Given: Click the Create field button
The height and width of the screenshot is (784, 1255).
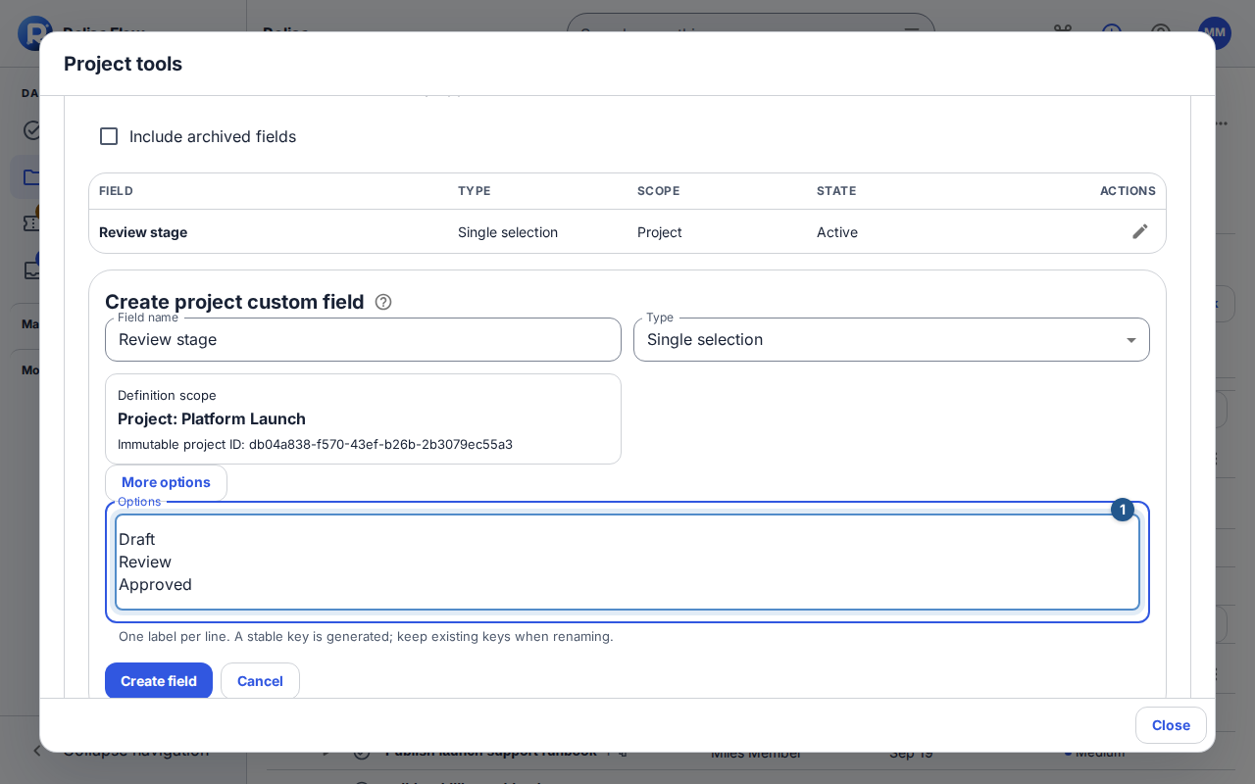Looking at the screenshot, I should click(x=159, y=681).
